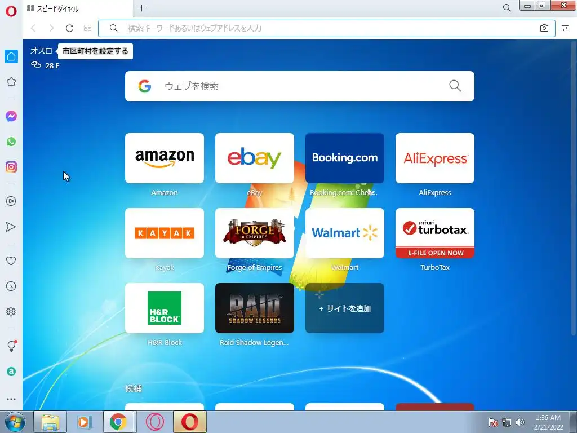Click the Speed Dial grid icon in toolbar
The width and height of the screenshot is (577, 433).
coord(87,28)
